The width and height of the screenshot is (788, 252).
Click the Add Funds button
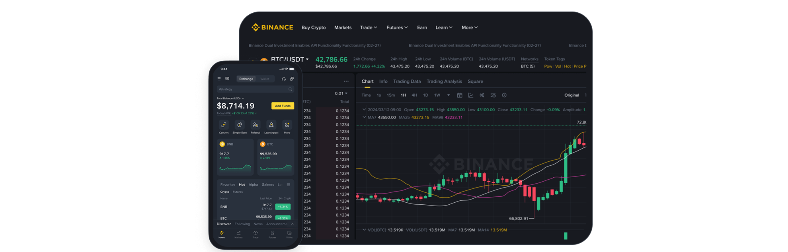click(283, 106)
